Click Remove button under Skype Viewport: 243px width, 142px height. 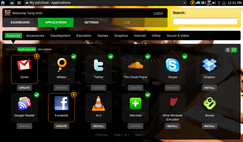[172, 88]
